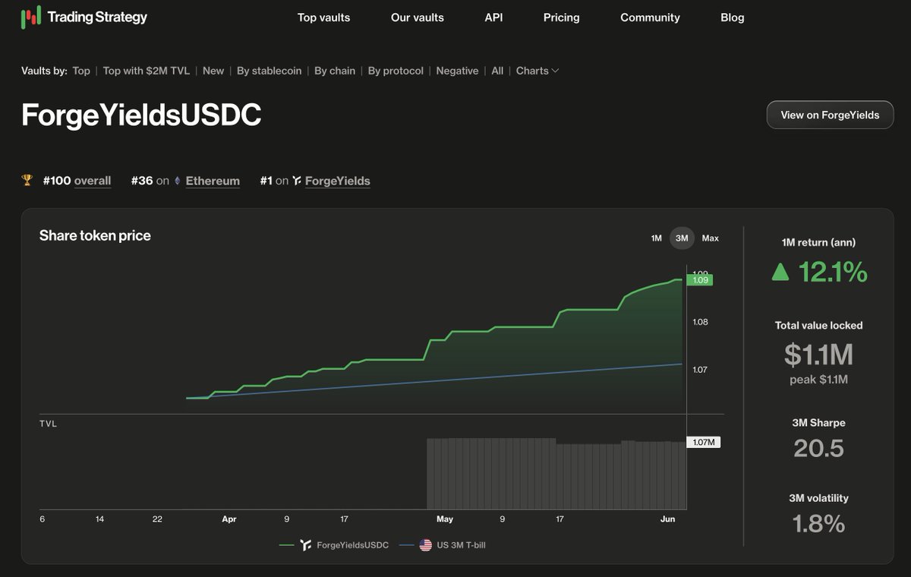The height and width of the screenshot is (577, 911).
Task: Click the Share token price heading
Action: pyautogui.click(x=95, y=235)
